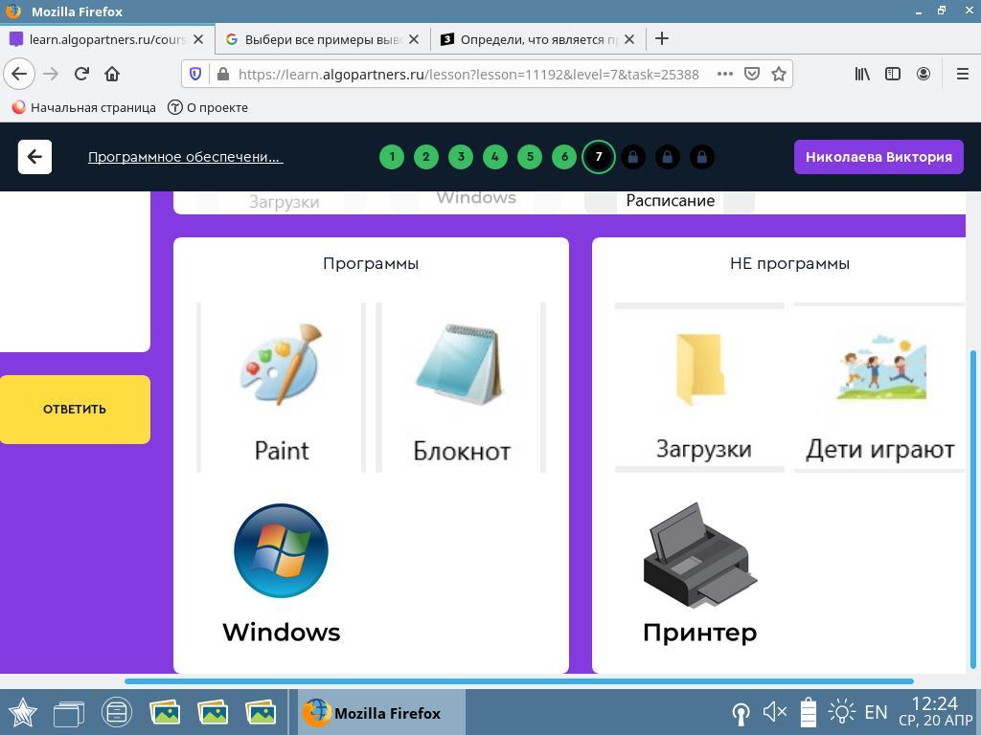Viewport: 981px width, 735px height.
Task: Switch to the 'Выбери все примеры' Google tab
Action: pos(323,39)
